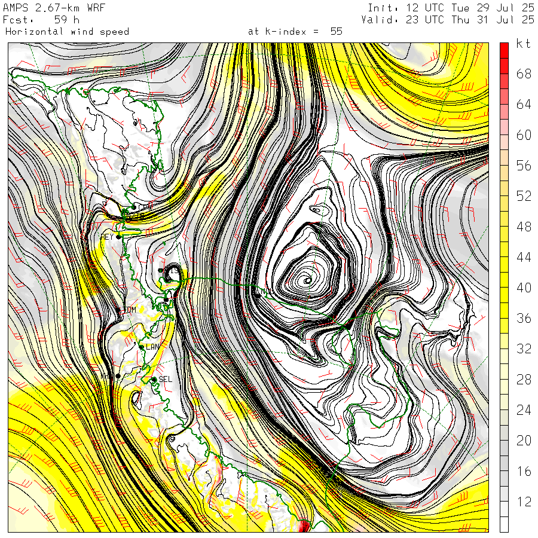Screen dimensions: 538x538
Task: Click the REY station marker dot
Action: pyautogui.click(x=119, y=237)
